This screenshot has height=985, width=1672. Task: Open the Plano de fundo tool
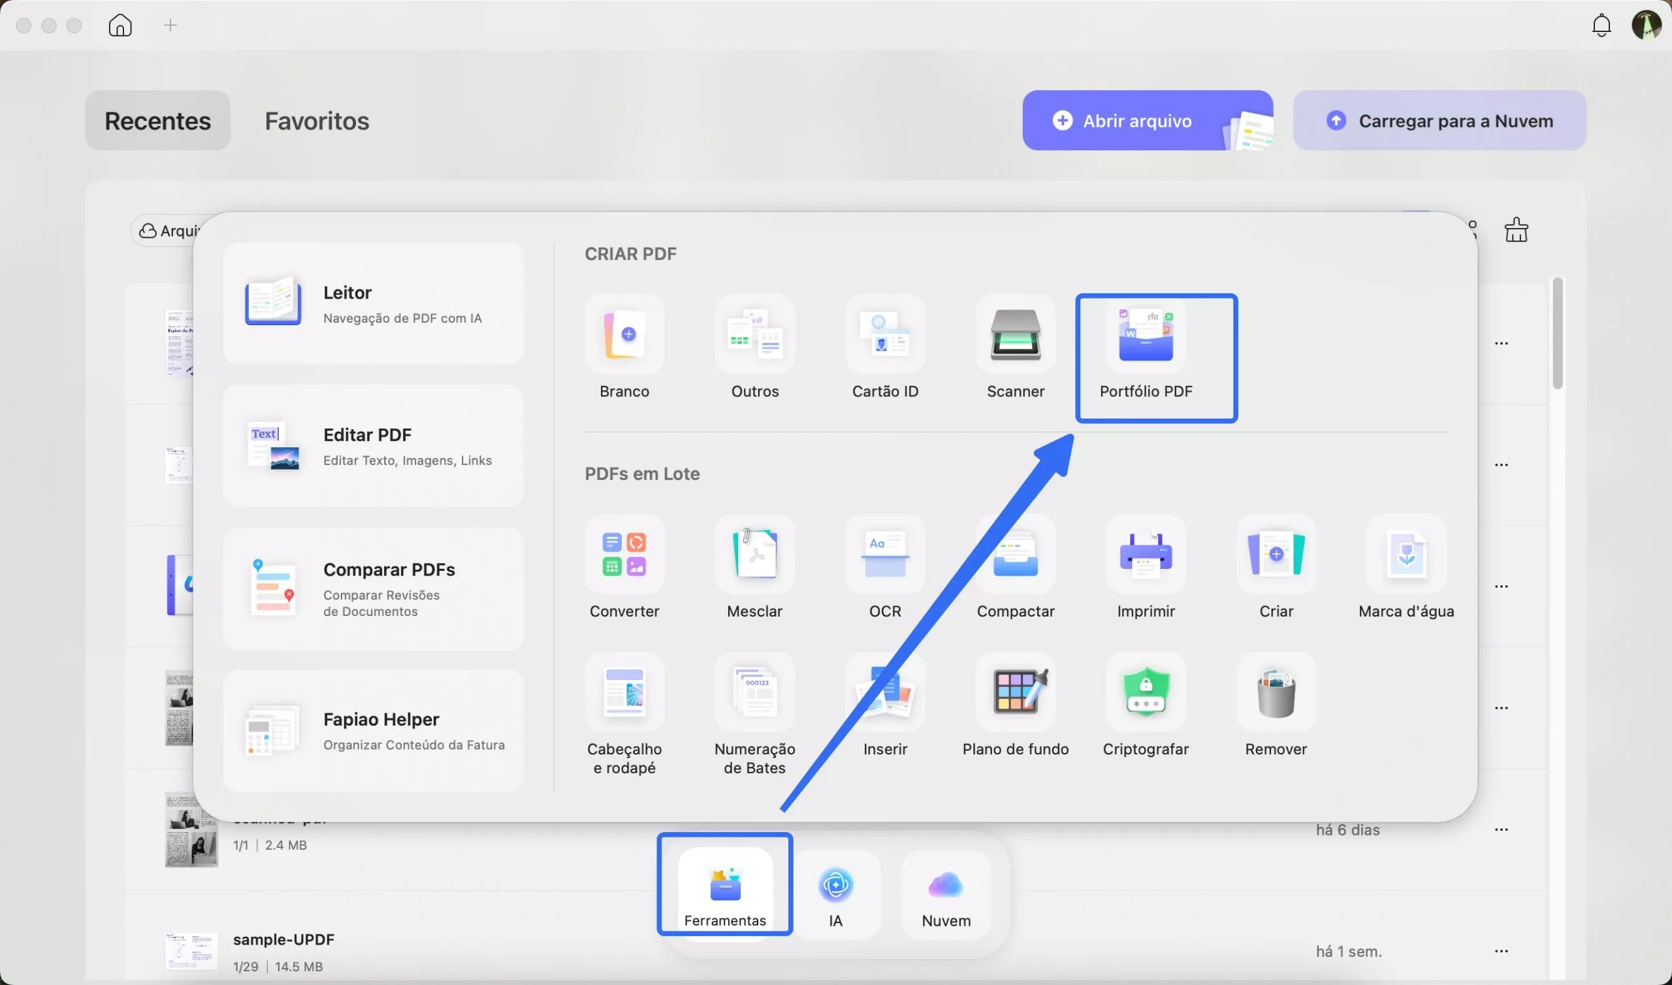[1015, 693]
